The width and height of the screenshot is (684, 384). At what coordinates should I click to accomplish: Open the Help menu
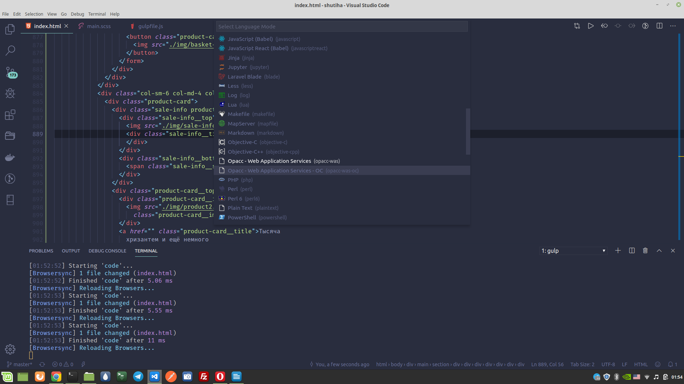click(x=115, y=14)
